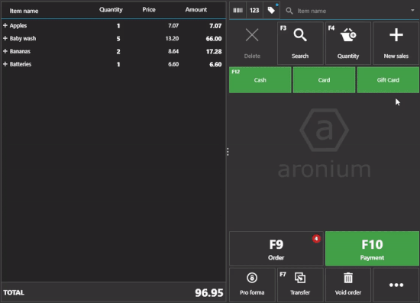Screen dimensions: 420x303
Task: Pay with Cash button
Action: (260, 80)
